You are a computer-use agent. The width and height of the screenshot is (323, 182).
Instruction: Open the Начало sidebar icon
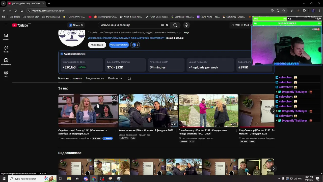(x=6, y=37)
